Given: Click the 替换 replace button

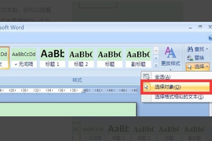Looking at the screenshot, I should pos(195,58).
